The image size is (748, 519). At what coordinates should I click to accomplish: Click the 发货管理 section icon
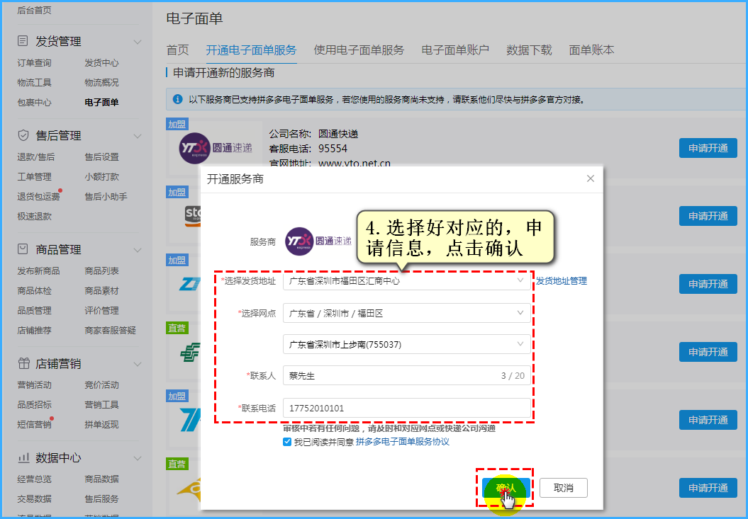(23, 41)
